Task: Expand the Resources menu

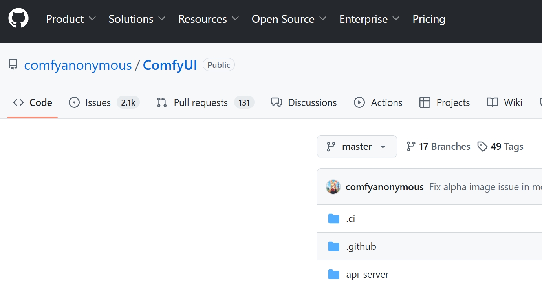Action: 208,19
